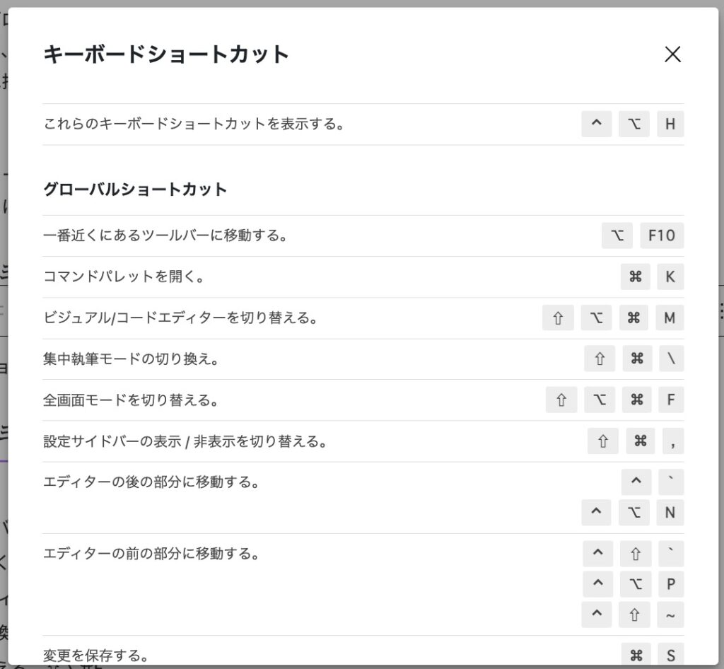Screen dimensions: 724x669
Task: Click the P key badge
Action: (670, 584)
